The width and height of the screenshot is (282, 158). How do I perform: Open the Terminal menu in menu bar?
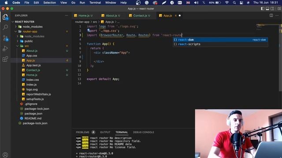pyautogui.click(x=95, y=3)
